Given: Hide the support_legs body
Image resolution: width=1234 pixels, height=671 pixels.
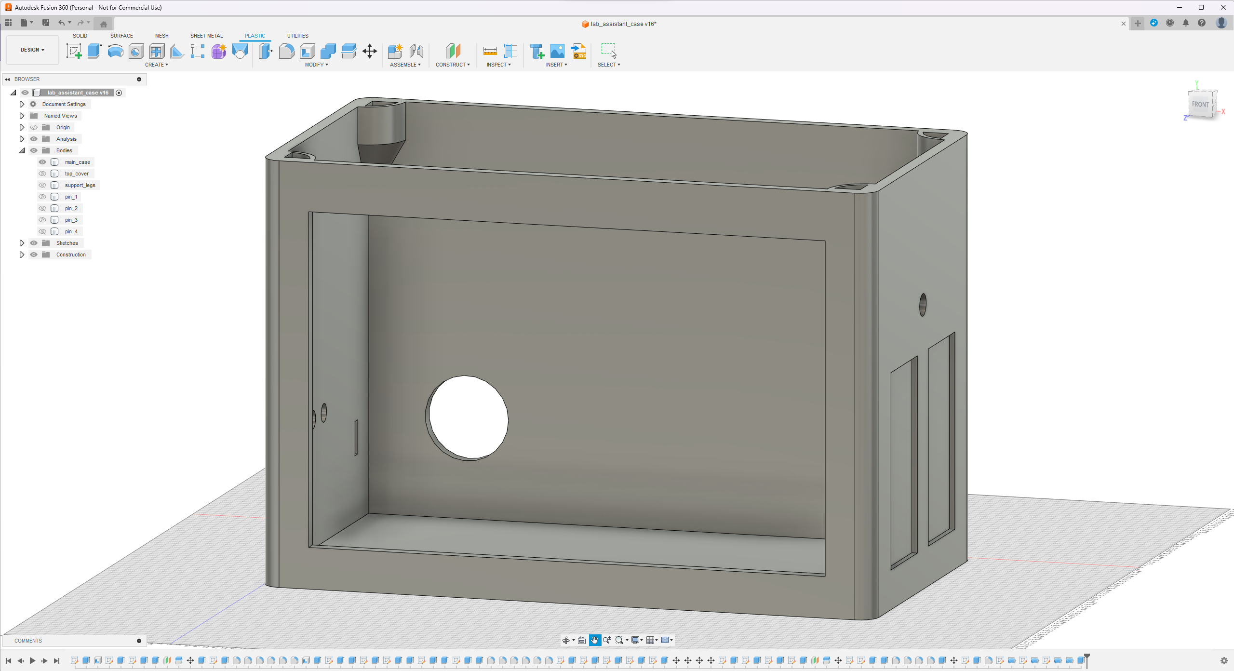Looking at the screenshot, I should tap(42, 185).
